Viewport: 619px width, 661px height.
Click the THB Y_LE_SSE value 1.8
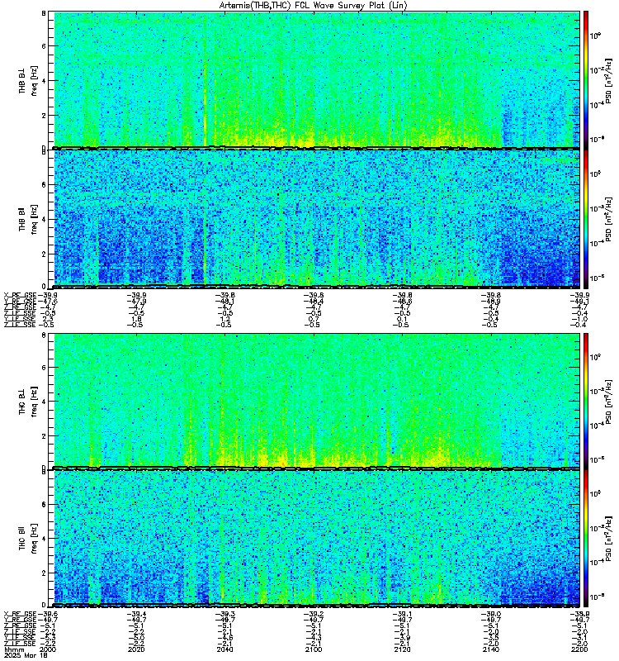137,319
